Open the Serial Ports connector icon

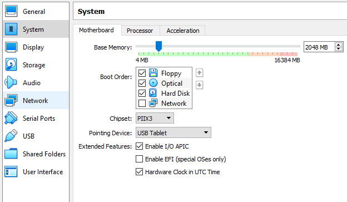click(11, 118)
